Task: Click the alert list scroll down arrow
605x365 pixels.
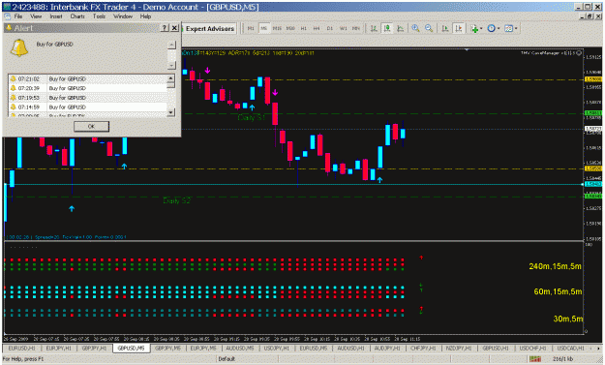Action: (x=171, y=112)
